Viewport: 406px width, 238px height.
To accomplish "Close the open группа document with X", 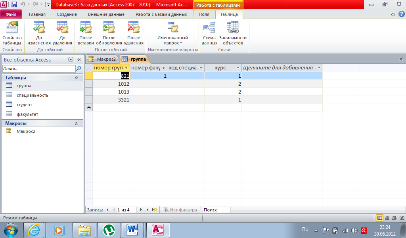I will pos(401,59).
